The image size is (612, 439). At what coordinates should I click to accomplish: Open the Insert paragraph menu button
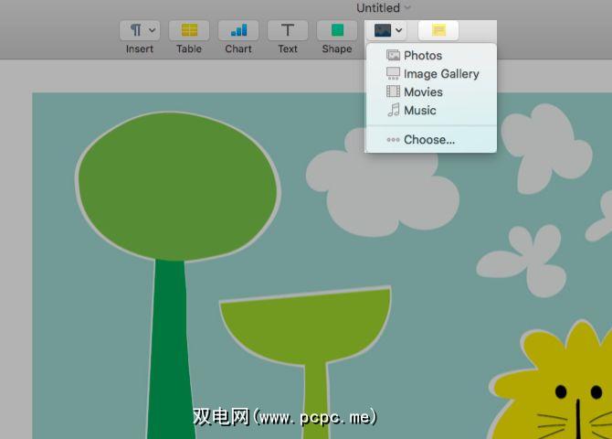click(x=140, y=30)
